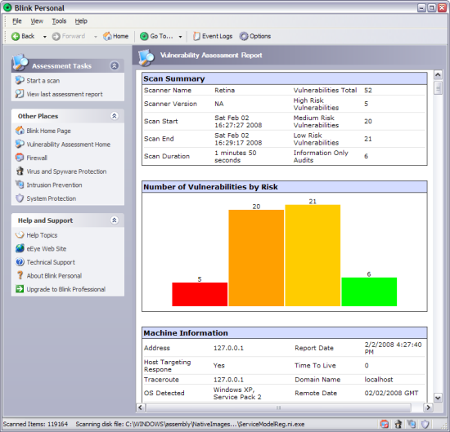Screen dimensions: 450x432
Task: Click the yellow Low Risk bar
Action: pyautogui.click(x=313, y=256)
